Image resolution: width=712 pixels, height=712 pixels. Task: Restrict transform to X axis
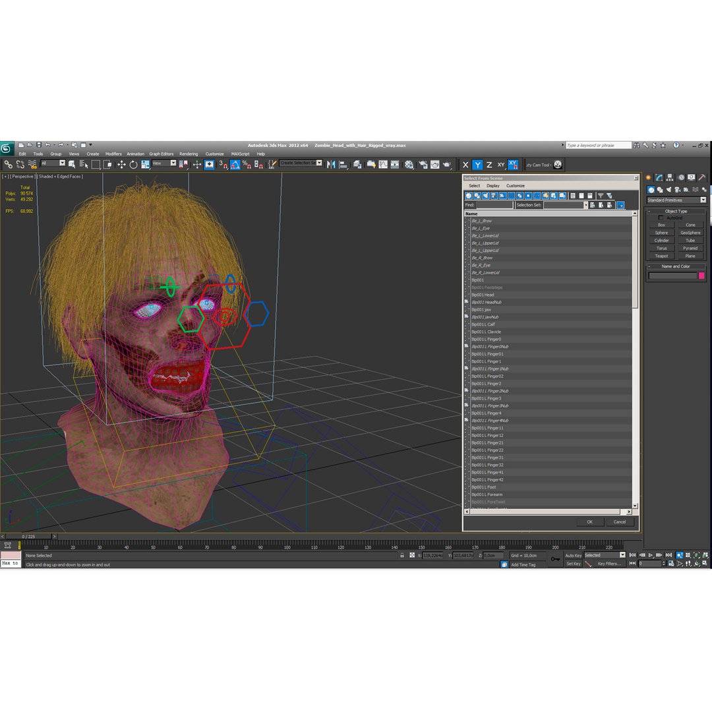coord(465,165)
